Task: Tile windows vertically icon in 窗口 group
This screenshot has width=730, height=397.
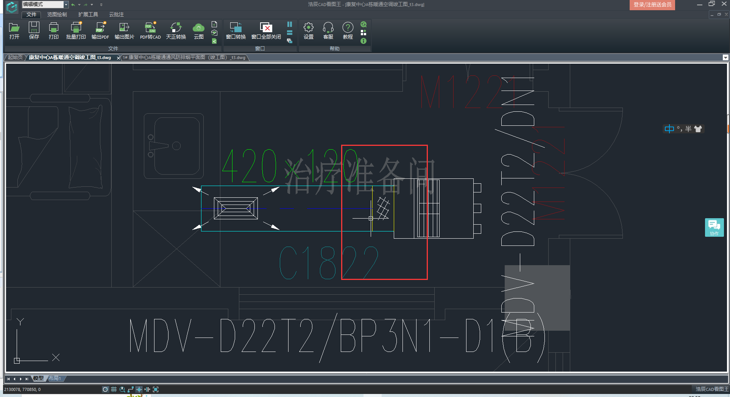Action: (x=290, y=24)
